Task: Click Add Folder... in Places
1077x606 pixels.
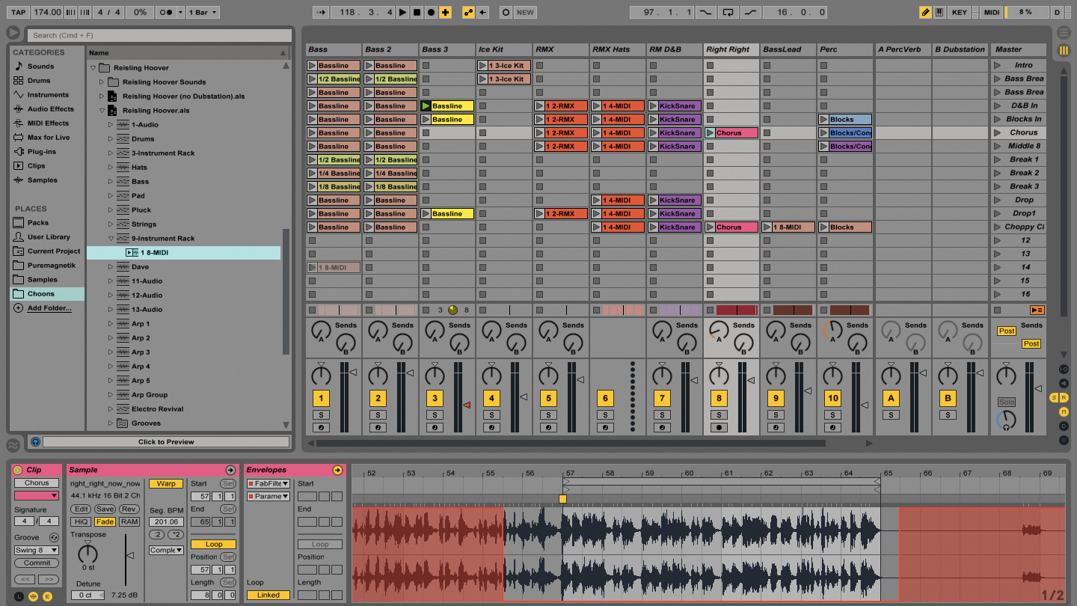Action: pos(49,308)
